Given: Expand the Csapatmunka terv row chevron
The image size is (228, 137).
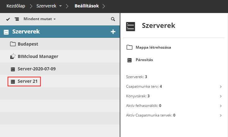Looking at the screenshot, I should (221, 86).
